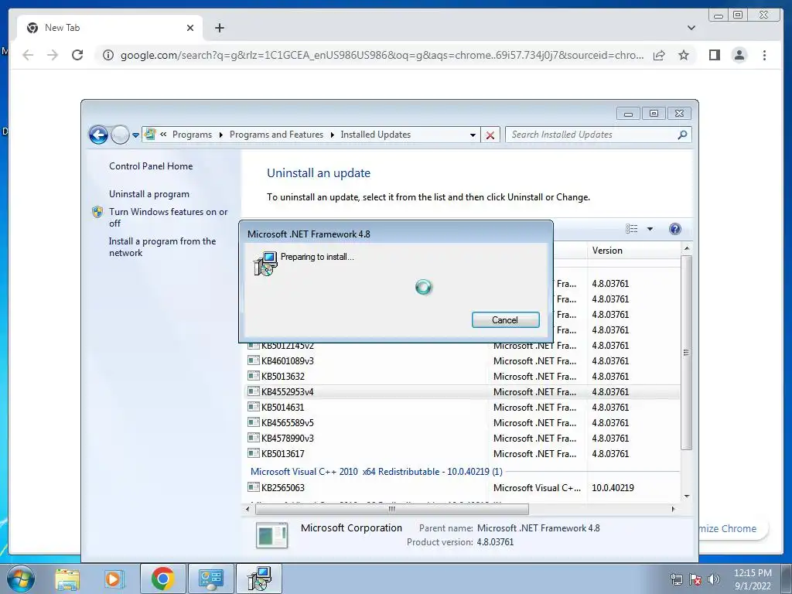Reload the page in Chrome
This screenshot has width=792, height=594.
77,55
